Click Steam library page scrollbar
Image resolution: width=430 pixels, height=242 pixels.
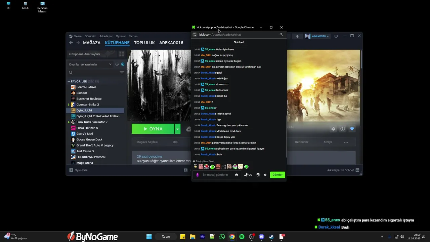[x=361, y=59]
